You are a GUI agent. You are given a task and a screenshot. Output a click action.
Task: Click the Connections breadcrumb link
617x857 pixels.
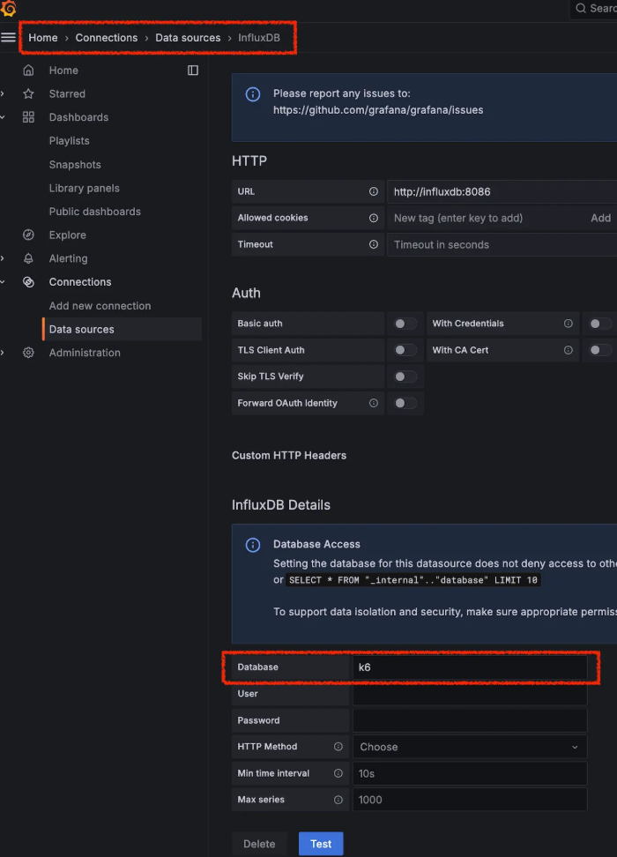(107, 38)
